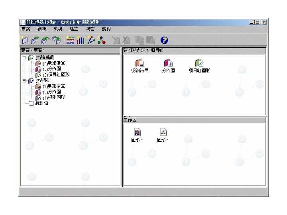
Task: Select the 項目組 root tree item
Action: click(45, 58)
